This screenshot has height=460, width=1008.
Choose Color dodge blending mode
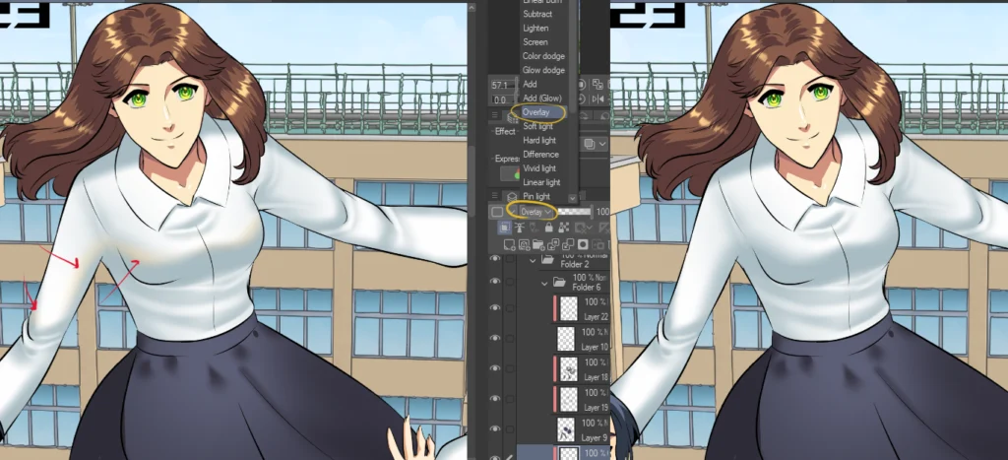pos(543,56)
